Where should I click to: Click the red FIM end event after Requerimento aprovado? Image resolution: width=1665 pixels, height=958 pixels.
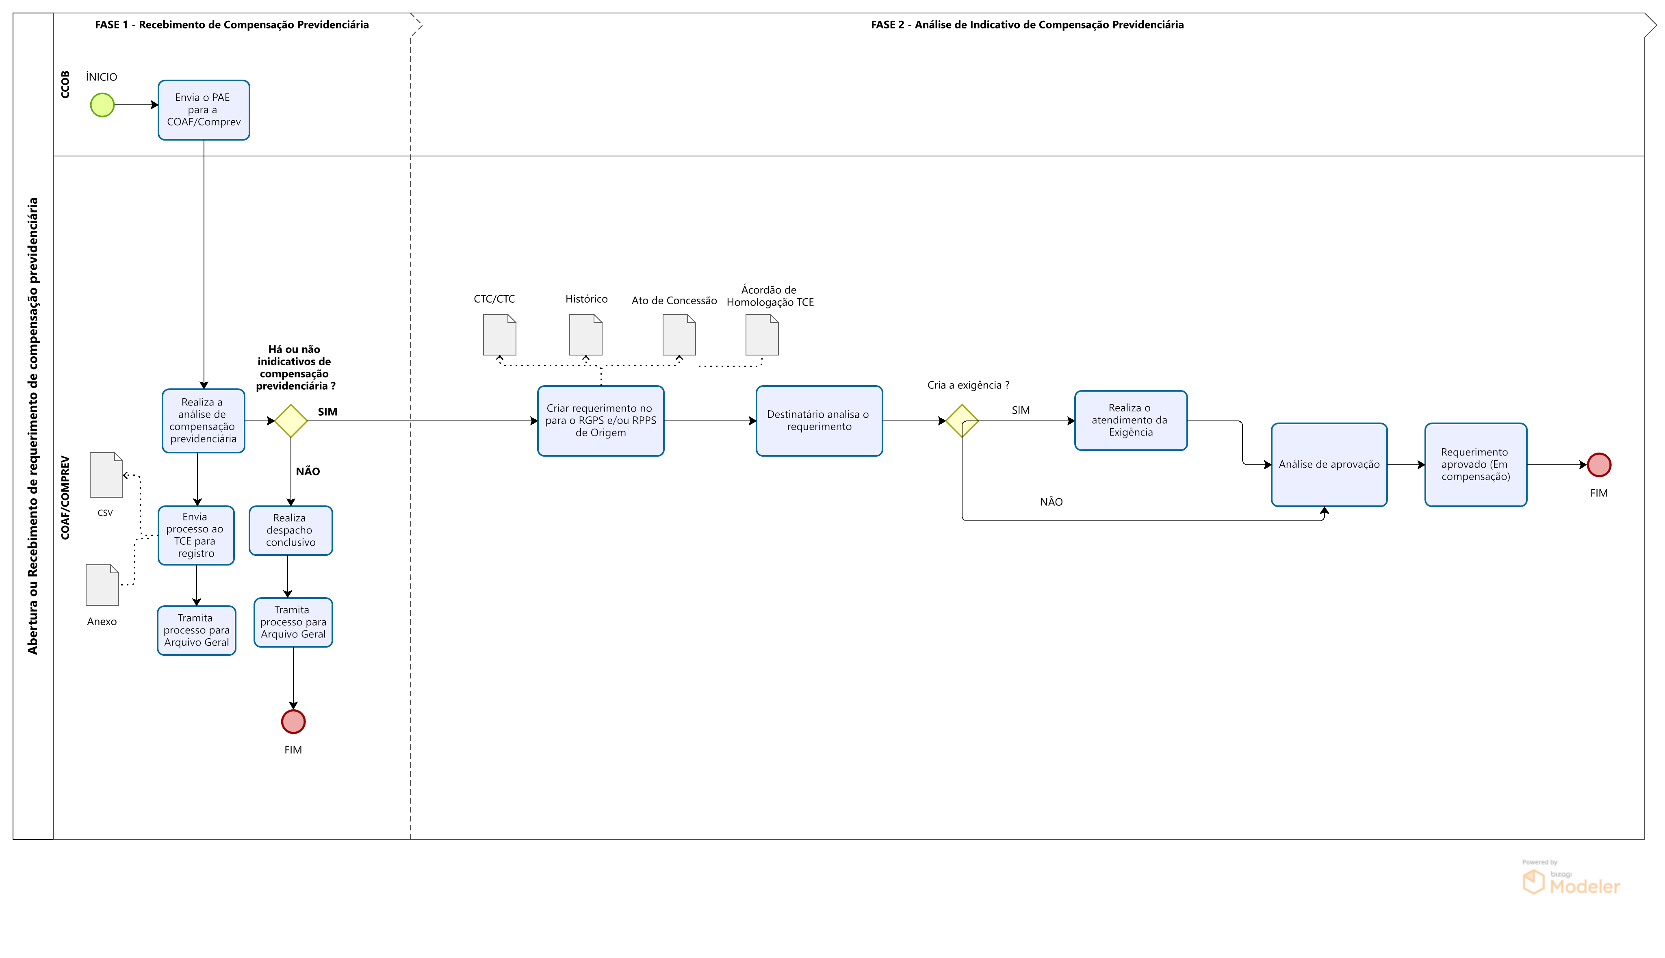point(1598,464)
